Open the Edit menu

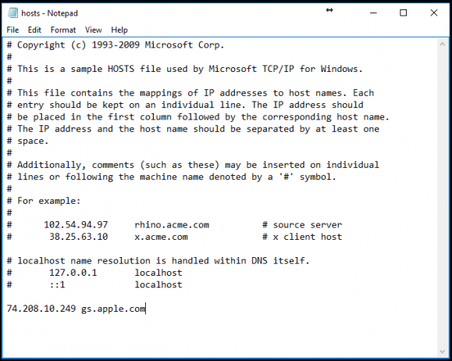click(34, 30)
